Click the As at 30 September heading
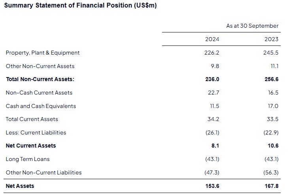The image size is (289, 195). 252,26
